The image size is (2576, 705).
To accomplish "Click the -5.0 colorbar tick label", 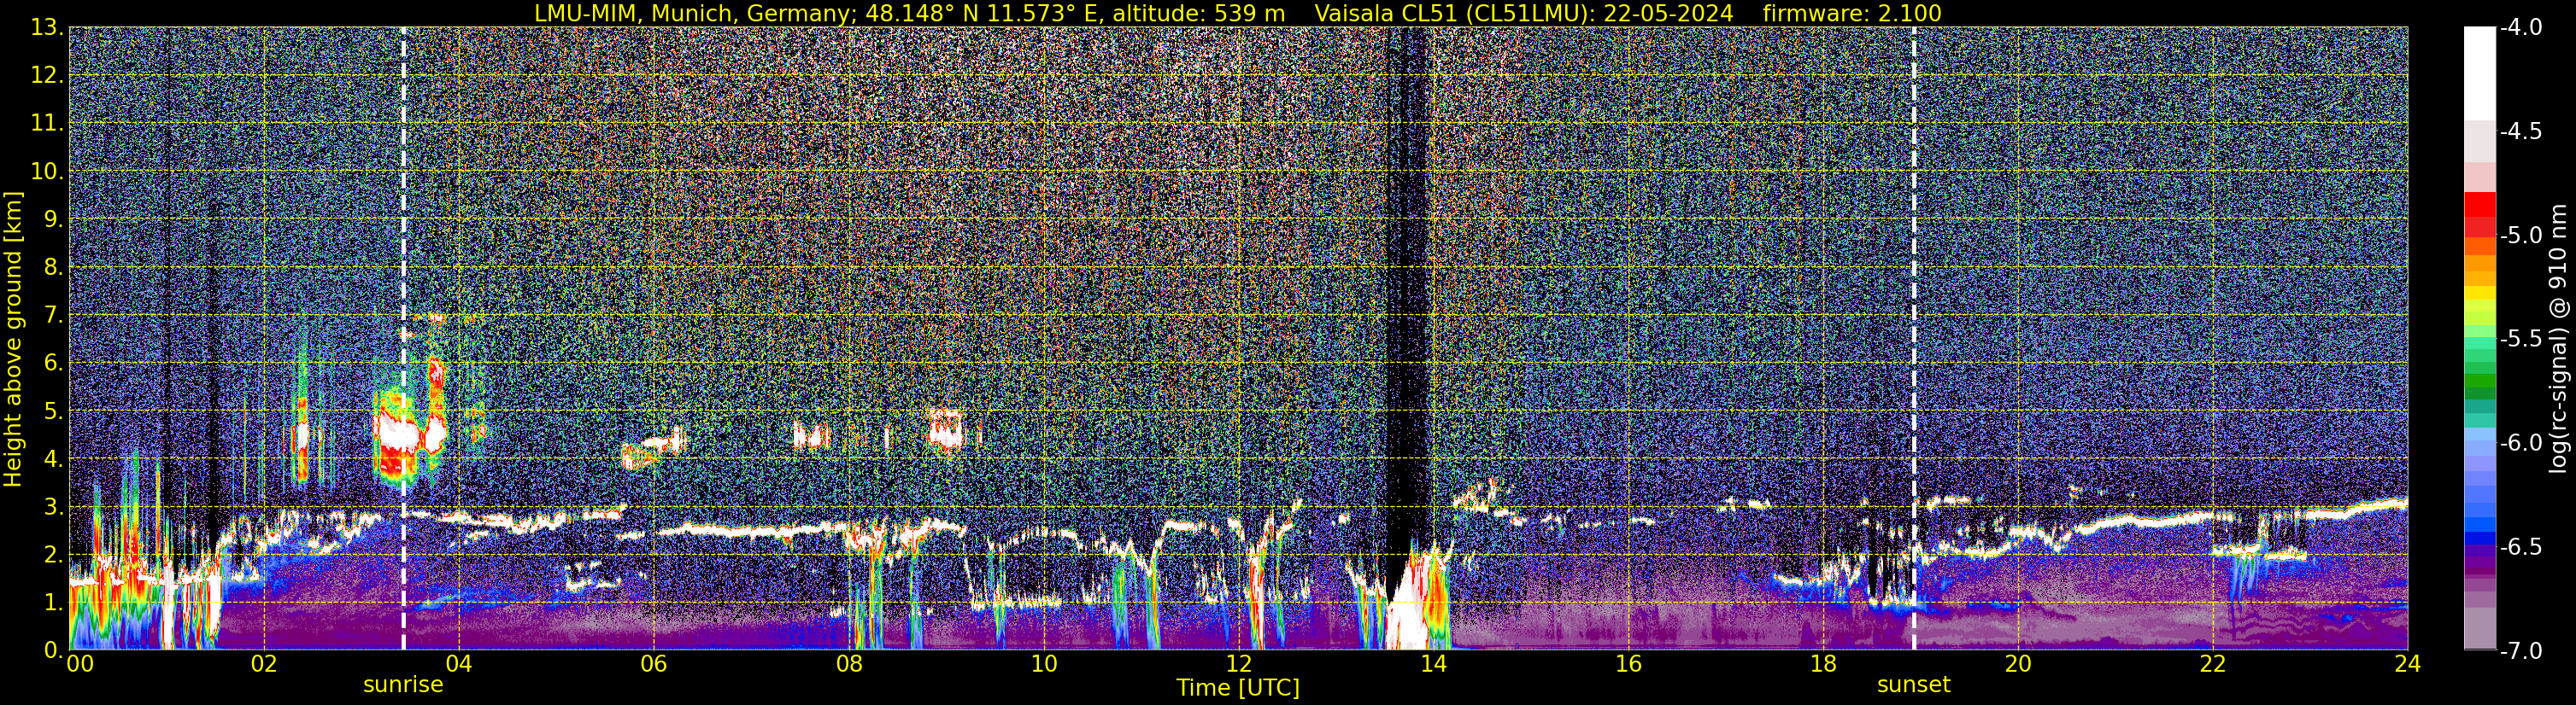I will pos(2520,236).
